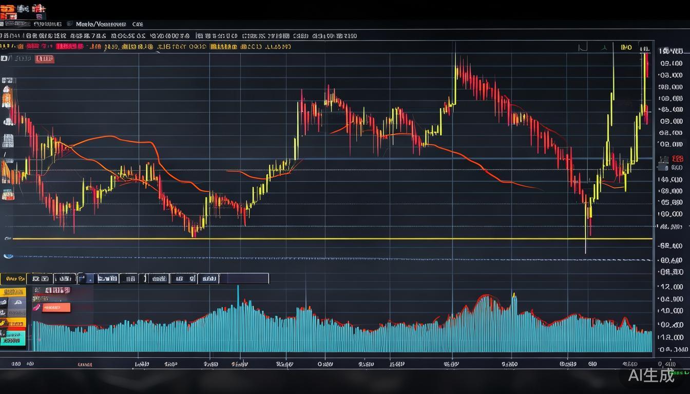Viewport: 690px width, 394px height.
Task: Click the orange app logo in top-left corner
Action: click(x=15, y=9)
